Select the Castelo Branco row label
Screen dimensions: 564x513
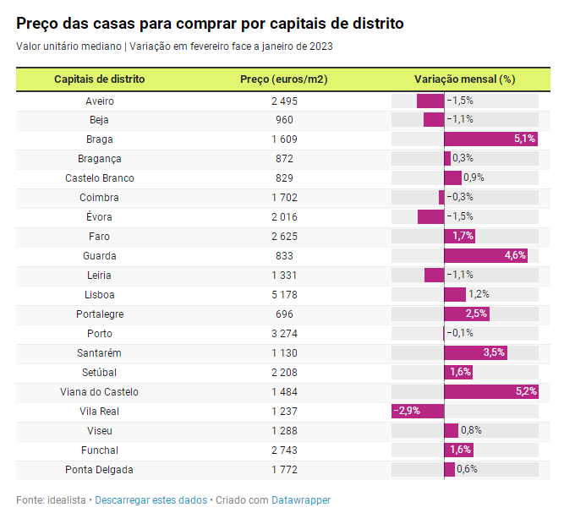coord(99,178)
